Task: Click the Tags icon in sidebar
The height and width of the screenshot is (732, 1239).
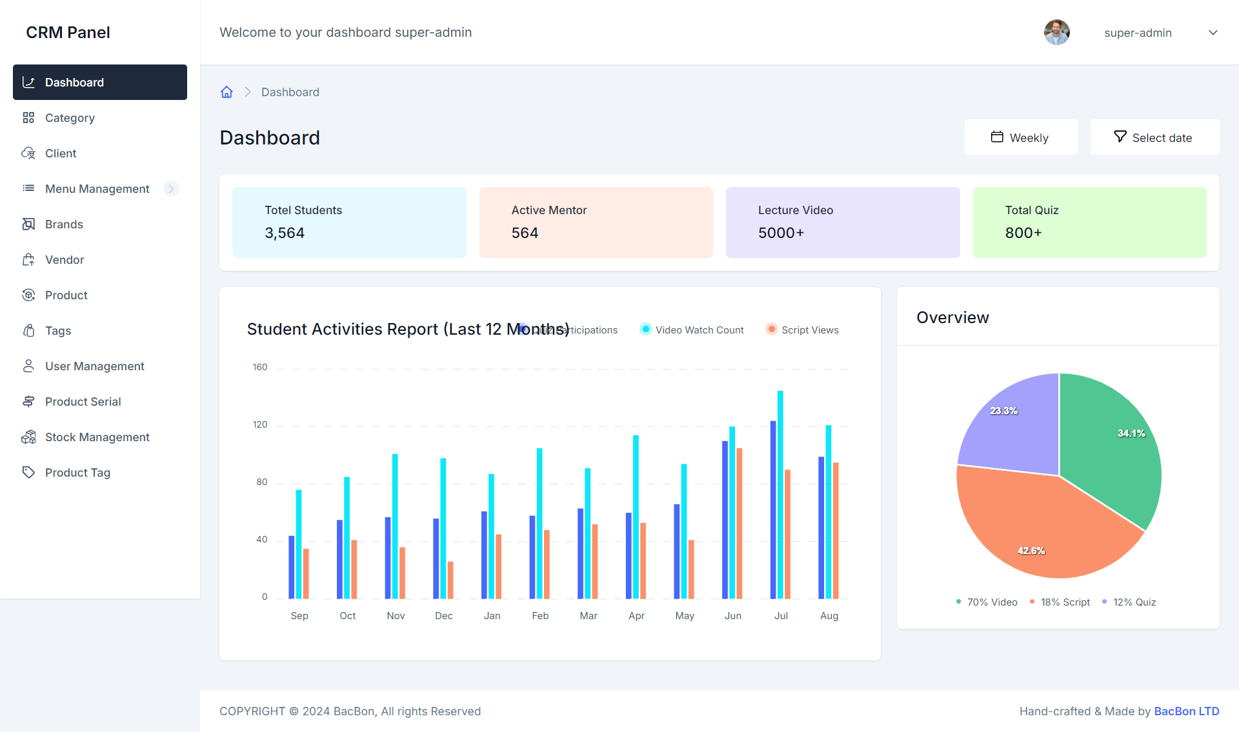Action: (28, 330)
